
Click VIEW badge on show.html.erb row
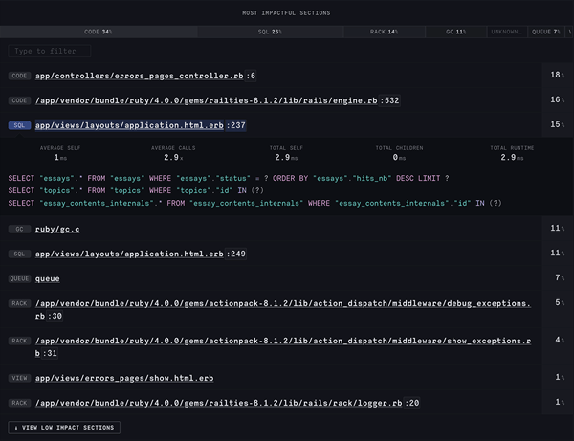point(19,378)
